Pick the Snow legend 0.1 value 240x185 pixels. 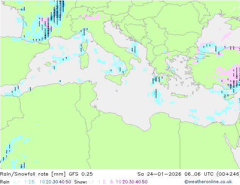(x=90, y=182)
